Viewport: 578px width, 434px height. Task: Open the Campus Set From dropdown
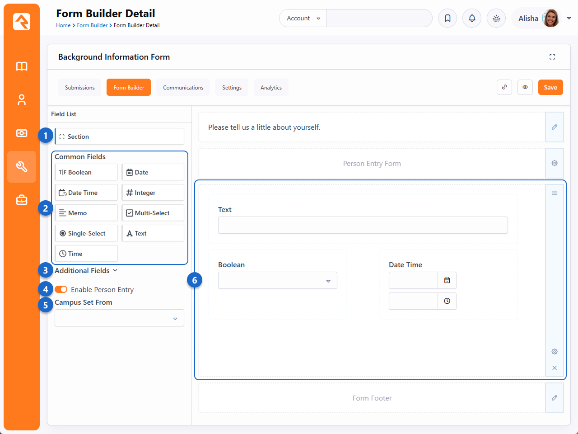(119, 318)
